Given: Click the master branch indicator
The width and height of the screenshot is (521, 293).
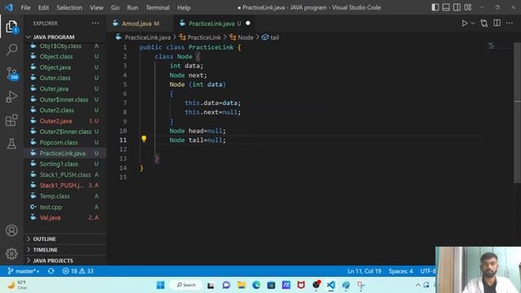Looking at the screenshot, I should [24, 271].
